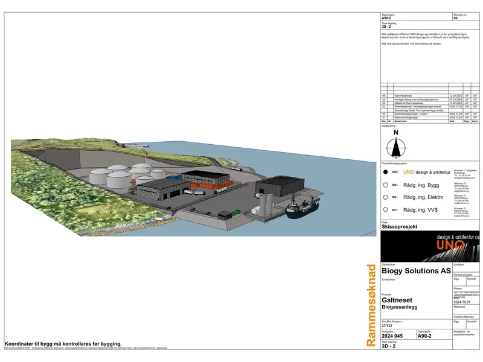
Task: Click the 'Rådg. ing. Bygg' text
Action: [421, 185]
